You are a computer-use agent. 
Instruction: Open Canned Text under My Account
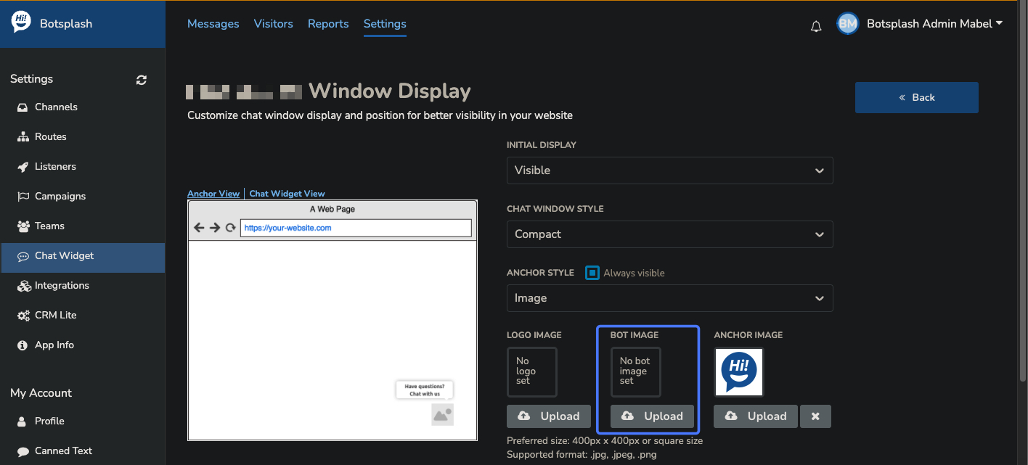click(83, 451)
